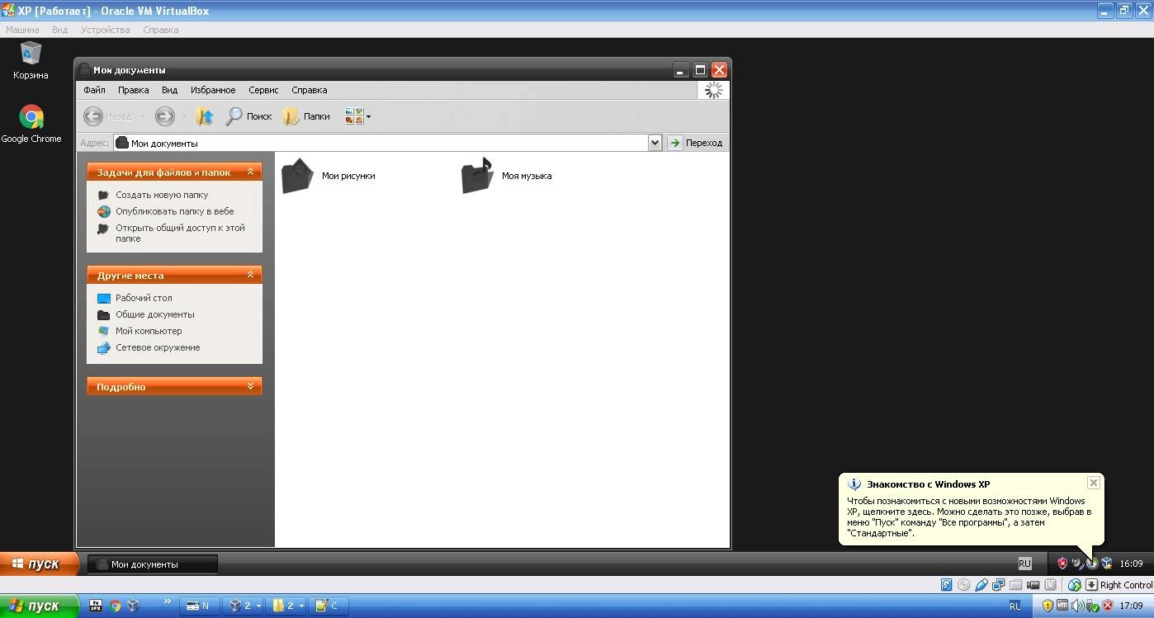The width and height of the screenshot is (1154, 618).
Task: Click the safely remove hardware tray icon
Action: (1092, 605)
